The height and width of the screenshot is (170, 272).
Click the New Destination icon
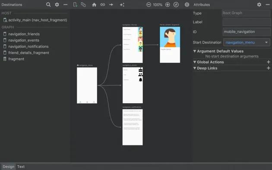(x=75, y=5)
